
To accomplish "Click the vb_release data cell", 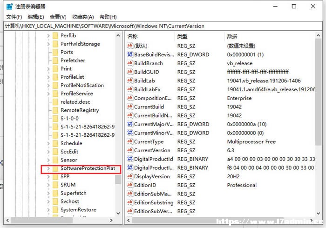I will pyautogui.click(x=240, y=63).
